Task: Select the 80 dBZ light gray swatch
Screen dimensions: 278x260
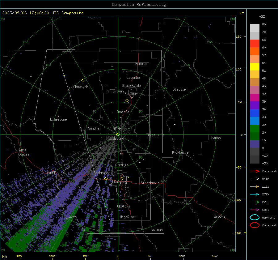Action: pyautogui.click(x=255, y=28)
